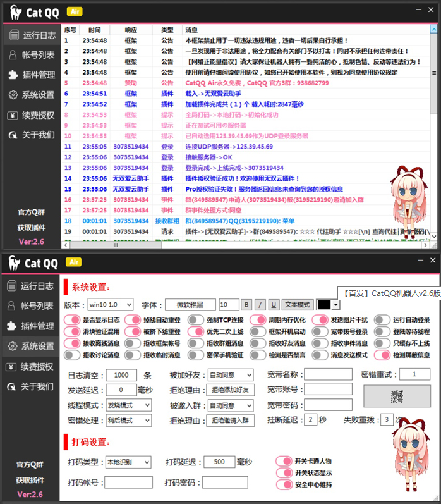This screenshot has width=441, height=504.
Task: Click log list scroll-up arrow in top window
Action: coord(433,30)
